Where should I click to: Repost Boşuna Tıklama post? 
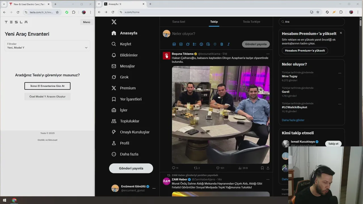tap(197, 168)
